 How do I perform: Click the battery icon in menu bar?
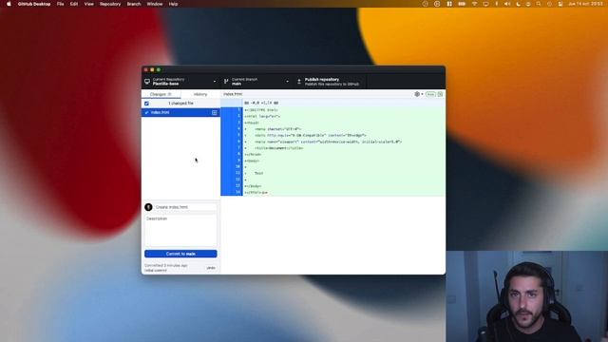[x=462, y=4]
